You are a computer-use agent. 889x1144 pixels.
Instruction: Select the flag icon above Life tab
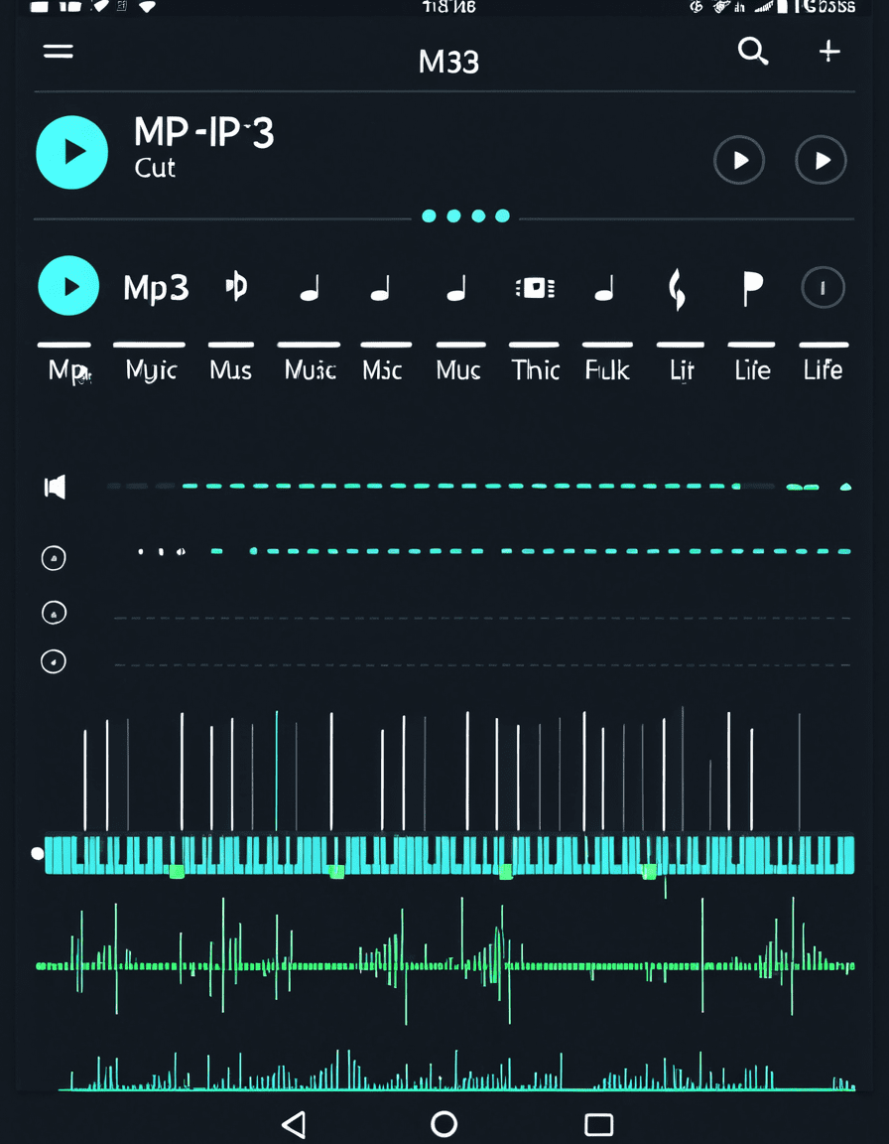tap(753, 288)
